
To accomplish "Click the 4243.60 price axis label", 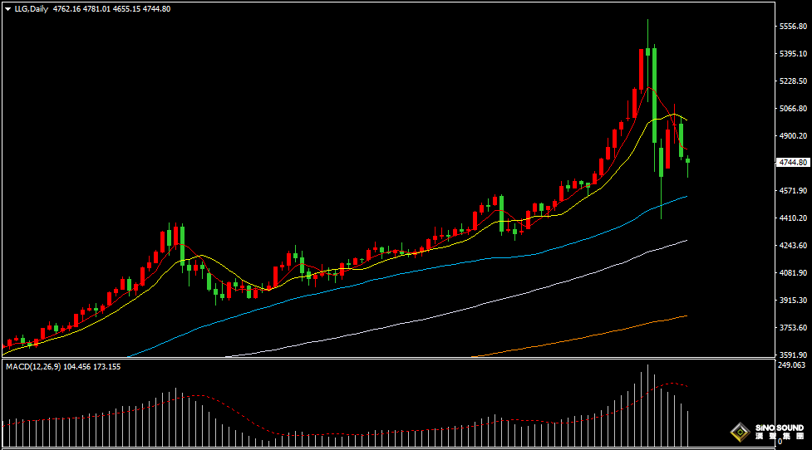I will click(795, 245).
